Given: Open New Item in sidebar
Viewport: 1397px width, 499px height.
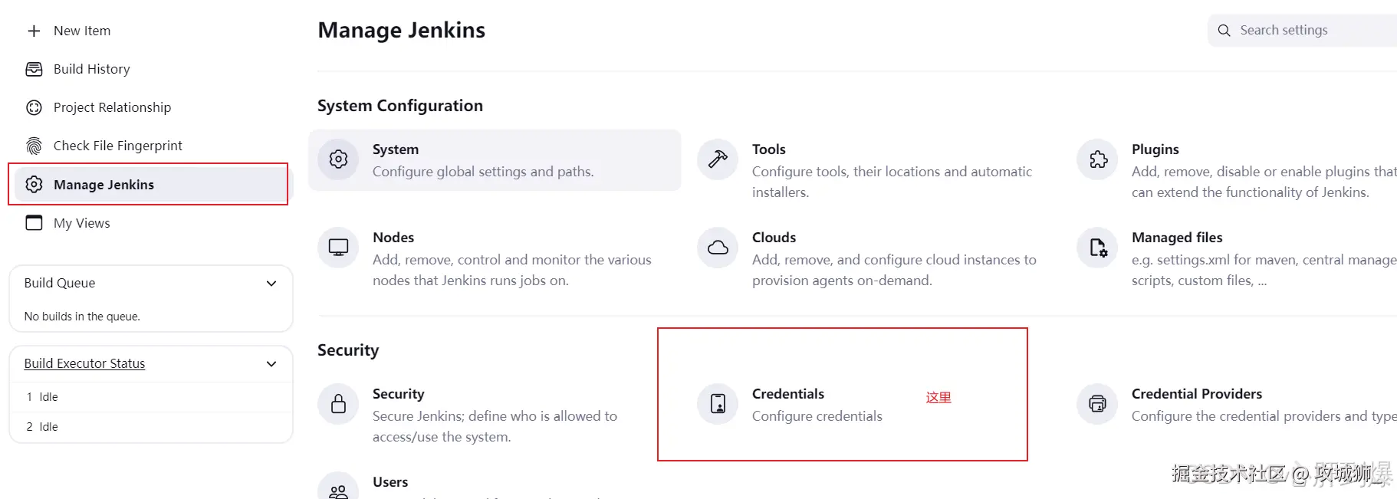Looking at the screenshot, I should (x=82, y=31).
